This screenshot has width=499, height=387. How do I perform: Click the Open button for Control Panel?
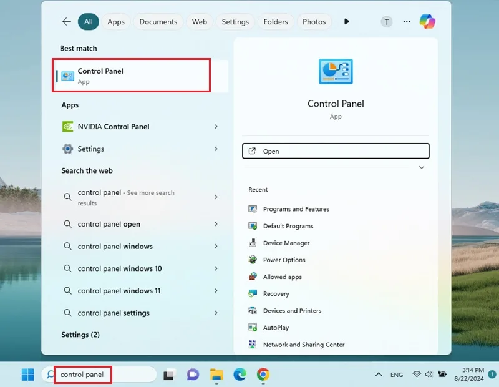pos(336,151)
